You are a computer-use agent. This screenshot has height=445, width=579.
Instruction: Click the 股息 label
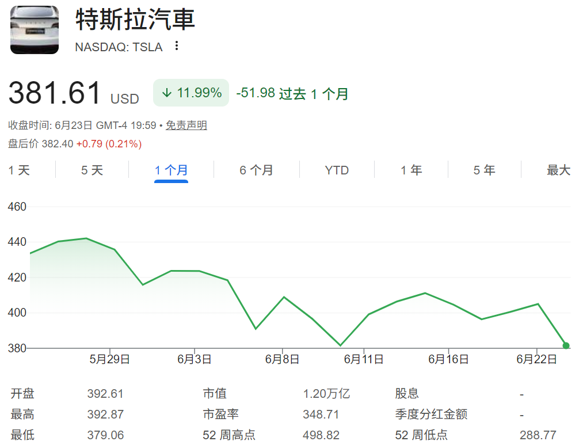point(406,394)
